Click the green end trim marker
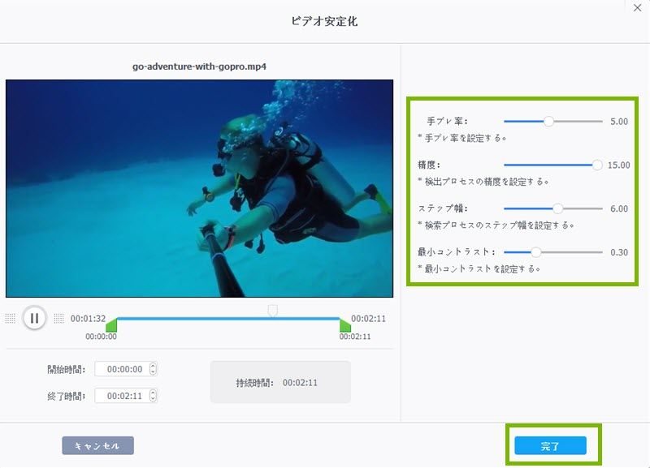 pos(344,325)
